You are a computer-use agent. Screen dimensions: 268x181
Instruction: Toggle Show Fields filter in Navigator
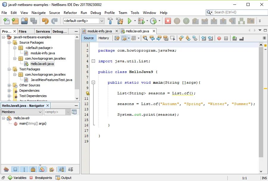[x=15, y=169]
